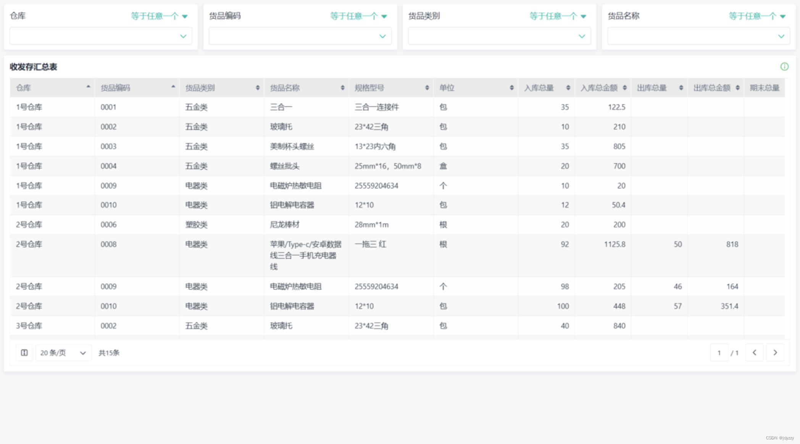Expand the 仓库 value select box
800x444 pixels.
tap(101, 36)
